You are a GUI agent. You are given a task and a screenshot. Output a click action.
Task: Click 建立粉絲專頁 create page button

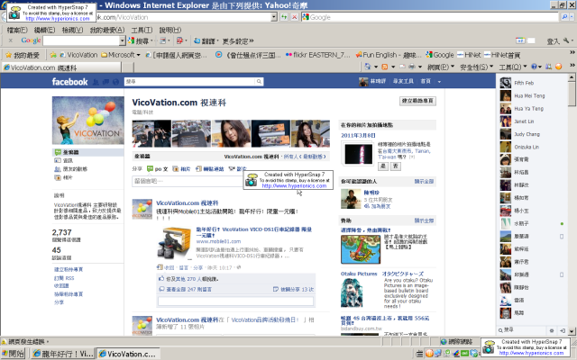(417, 101)
